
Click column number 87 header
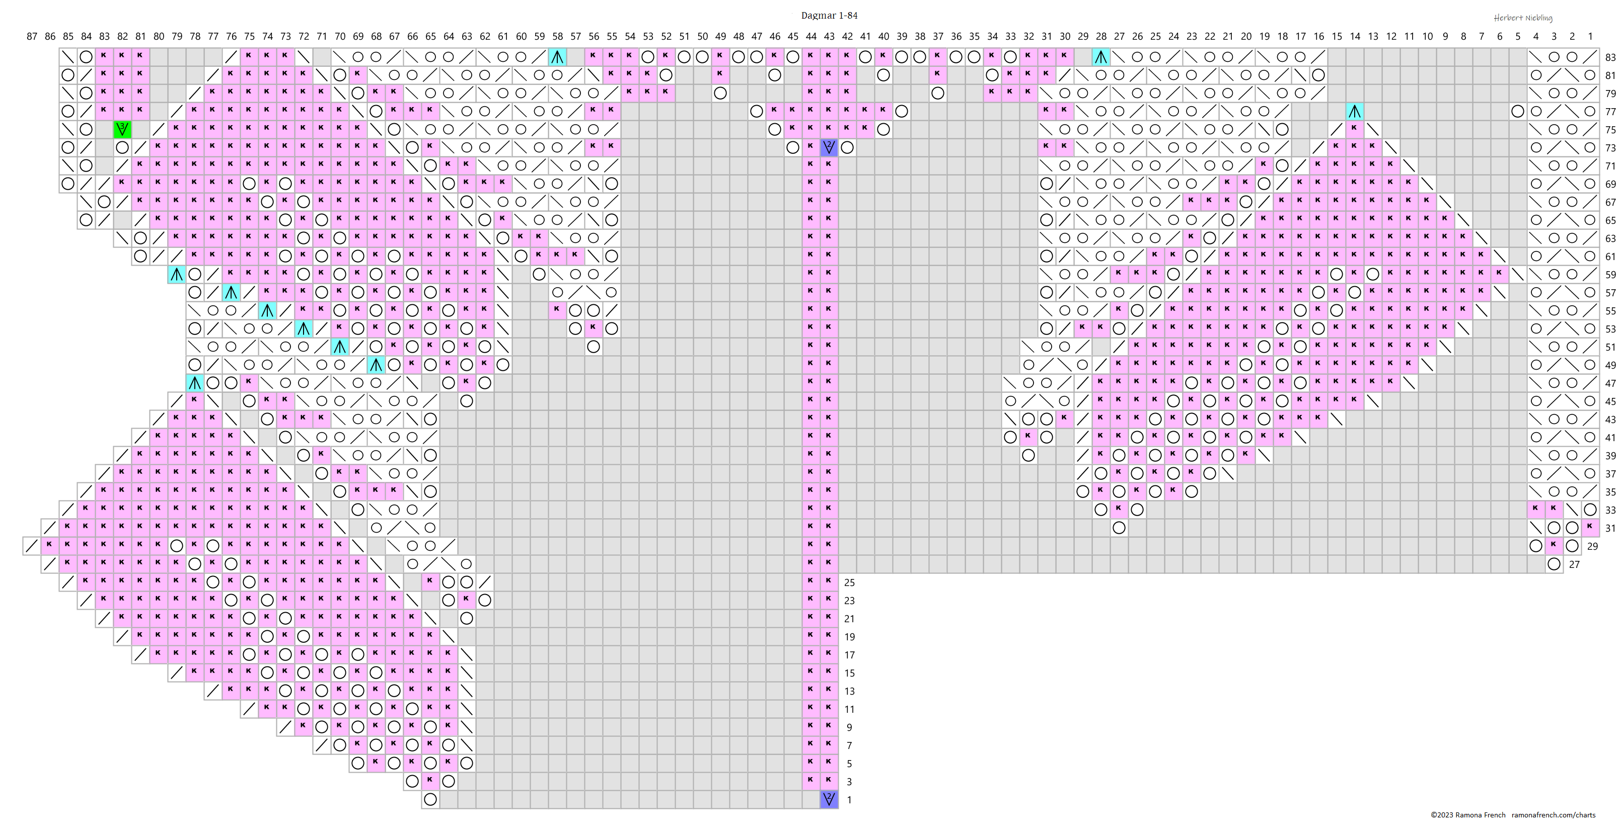click(x=32, y=37)
